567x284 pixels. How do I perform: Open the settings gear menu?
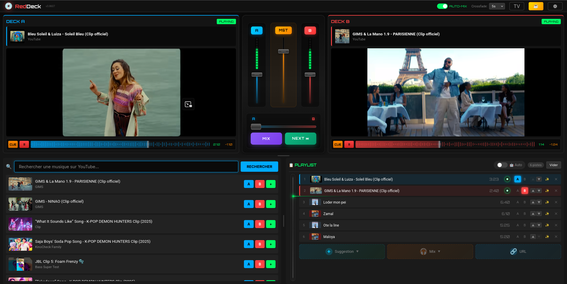click(x=555, y=6)
